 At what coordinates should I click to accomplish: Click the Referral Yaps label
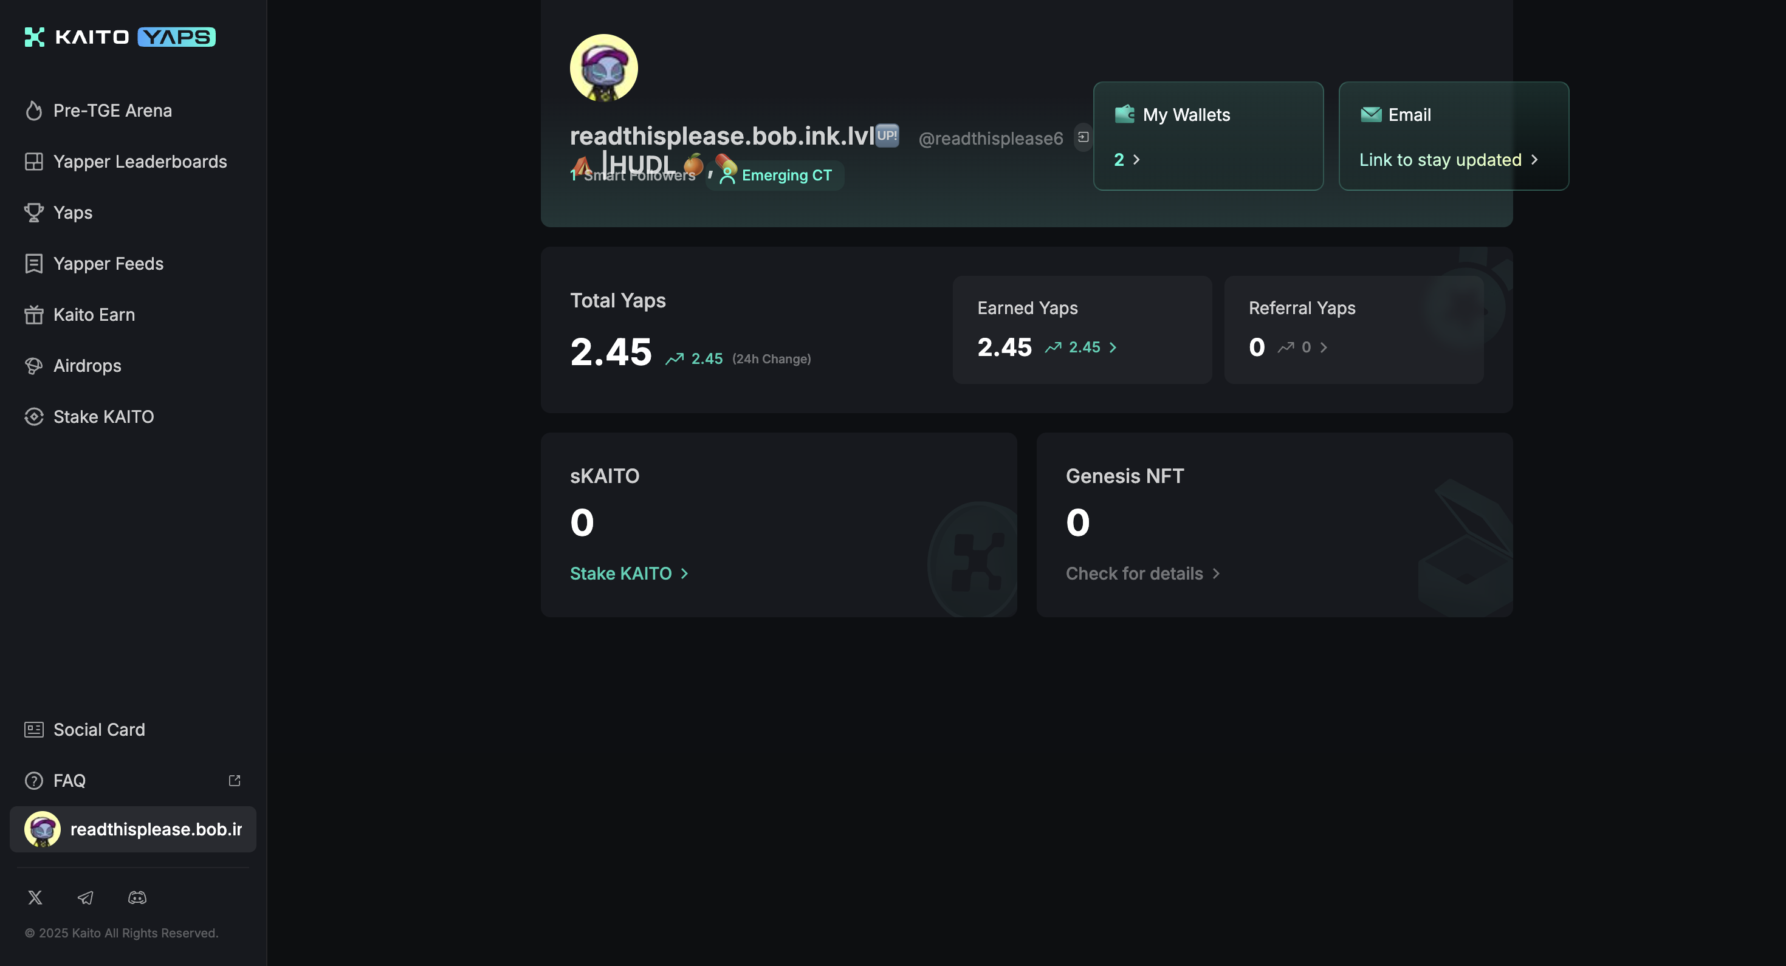(x=1302, y=307)
